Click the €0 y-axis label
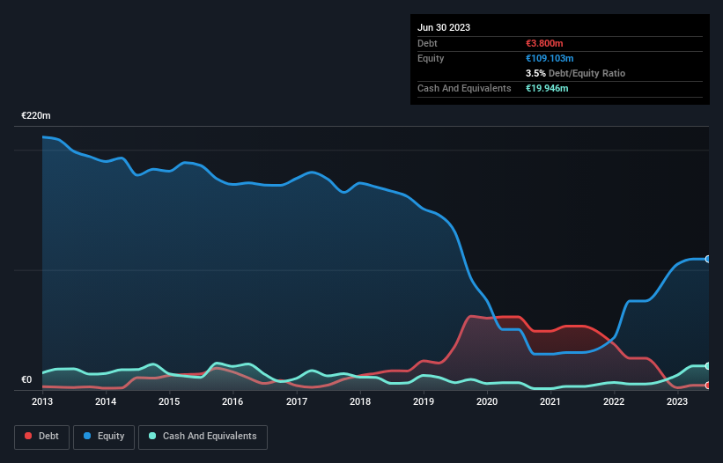Image resolution: width=723 pixels, height=463 pixels. click(x=26, y=379)
